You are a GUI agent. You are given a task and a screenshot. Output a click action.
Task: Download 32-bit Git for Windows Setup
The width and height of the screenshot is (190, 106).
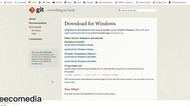[79, 45]
